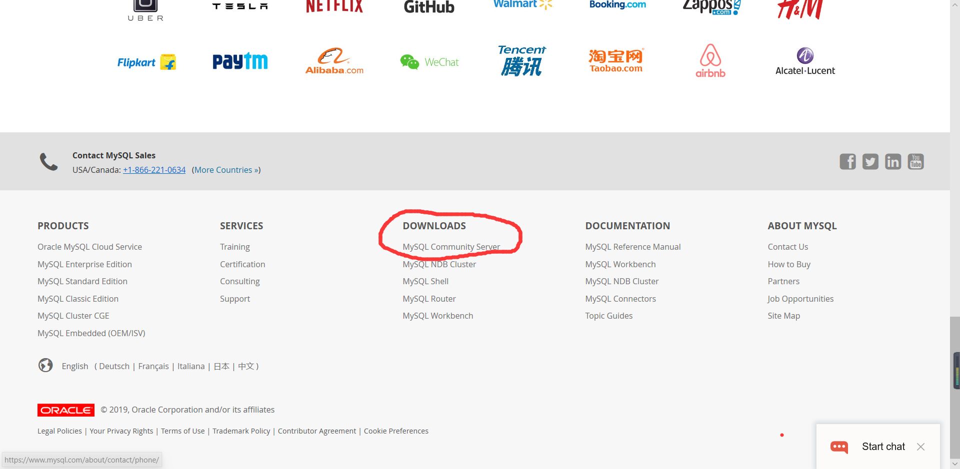This screenshot has height=469, width=960.
Task: Open the YouTube social icon
Action: click(x=915, y=162)
